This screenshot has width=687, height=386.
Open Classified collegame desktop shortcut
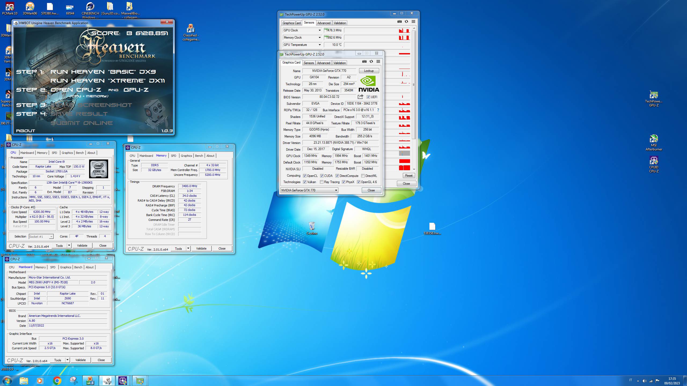(191, 32)
